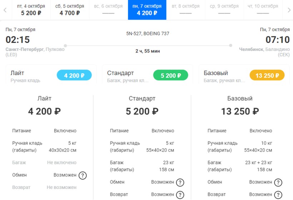Open the help icon for Базовый Обмен

tap(278, 183)
